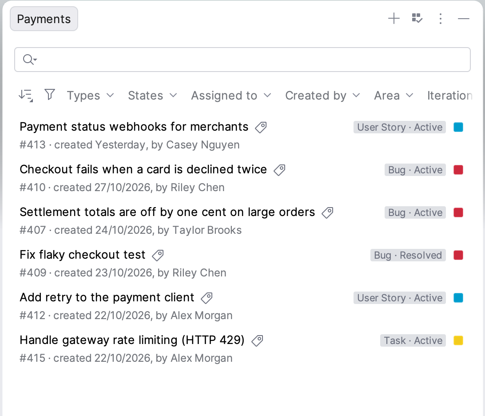485x416 pixels.
Task: Open the sort order icon
Action: click(x=26, y=95)
